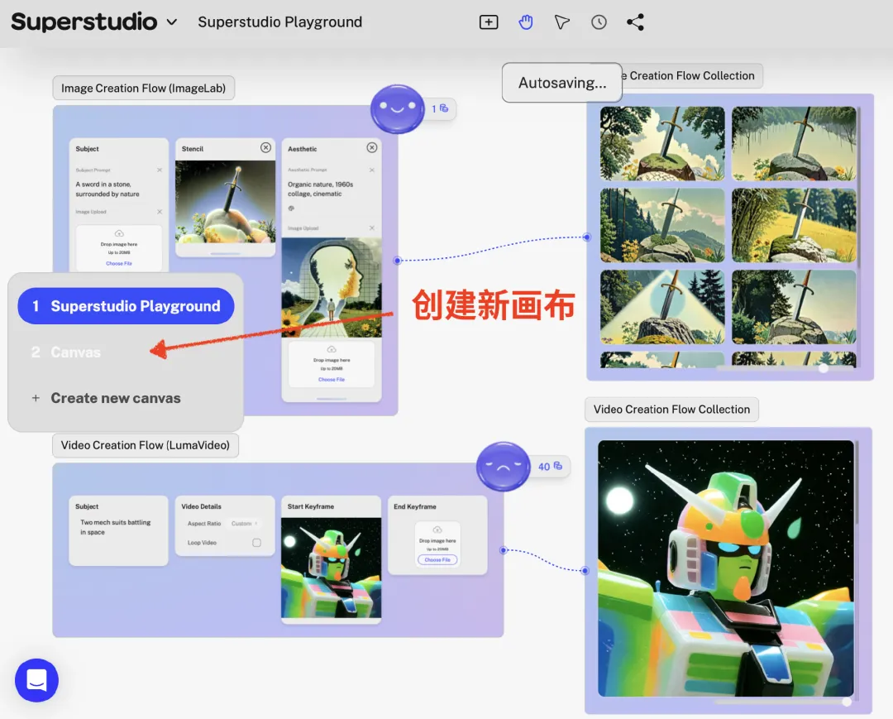This screenshot has height=719, width=893.
Task: Click the smiling ImageLab run orb
Action: 398,109
